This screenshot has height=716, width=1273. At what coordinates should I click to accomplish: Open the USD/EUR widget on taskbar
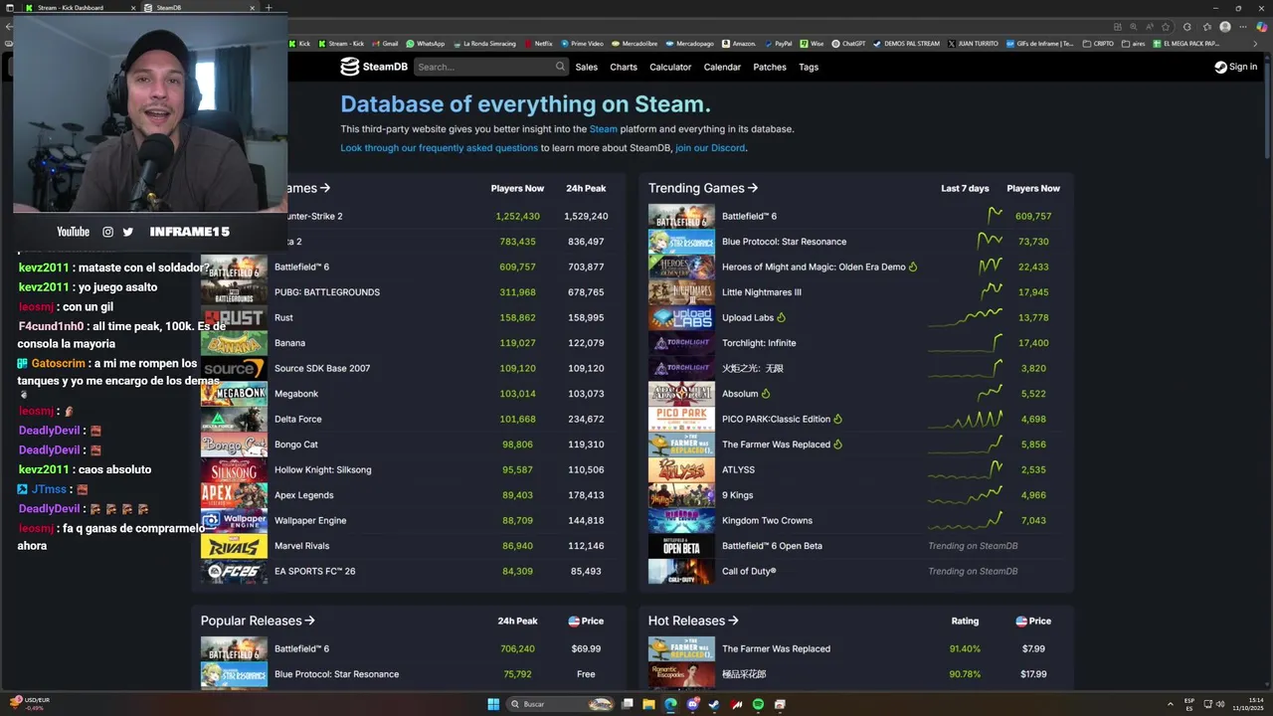30,703
